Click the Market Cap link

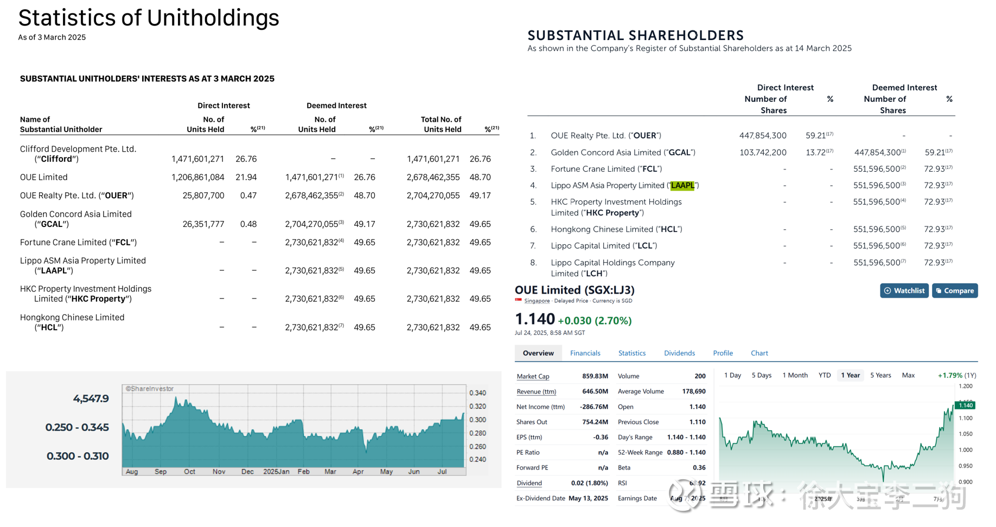[x=533, y=376]
